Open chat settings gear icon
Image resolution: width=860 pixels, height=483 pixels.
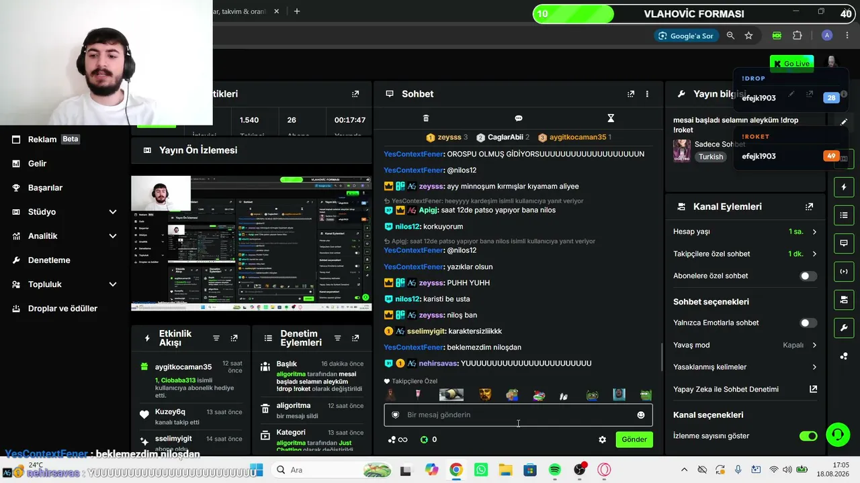click(602, 439)
